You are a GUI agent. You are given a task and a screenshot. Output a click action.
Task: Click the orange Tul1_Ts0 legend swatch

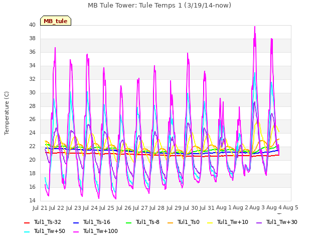[x=170, y=222]
